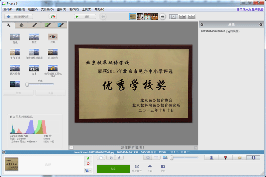Viewport: 266px width, 177px height.
Task: Click the 返回到图片库 button
Action: [x=19, y=17]
